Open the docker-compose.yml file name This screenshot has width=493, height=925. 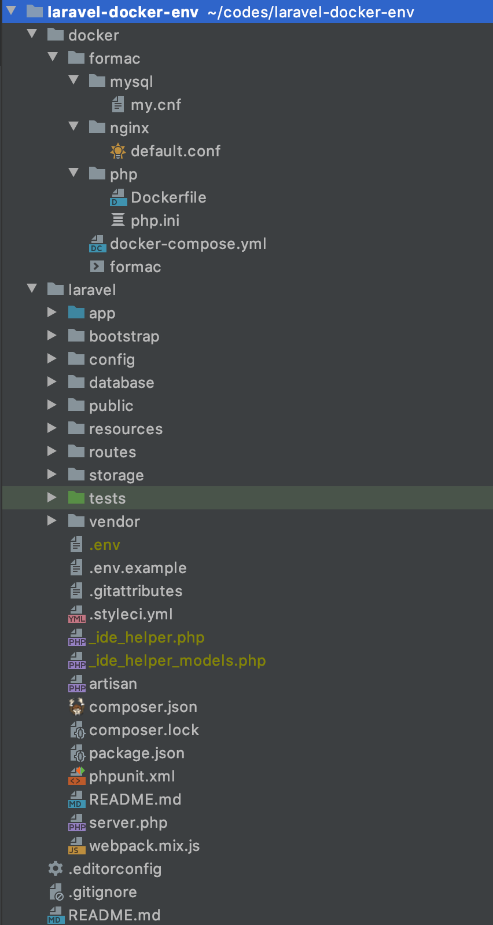(x=188, y=244)
